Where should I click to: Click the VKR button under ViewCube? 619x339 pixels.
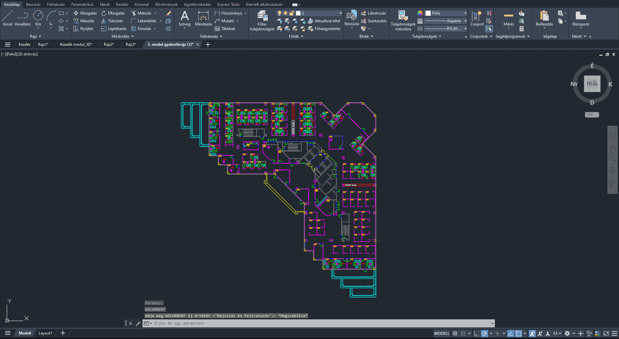[x=592, y=114]
